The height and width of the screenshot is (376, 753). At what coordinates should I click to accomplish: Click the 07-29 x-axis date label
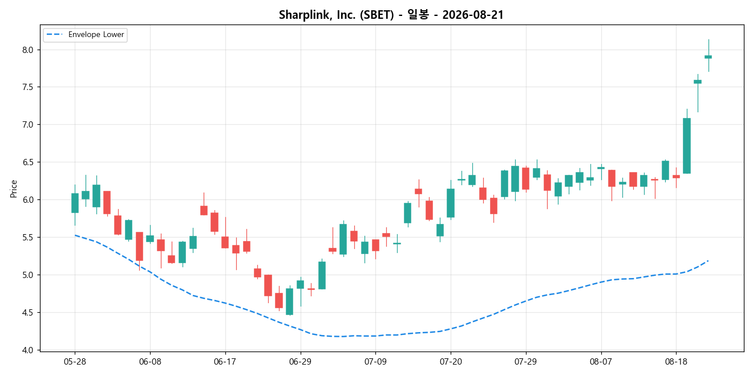tap(526, 361)
